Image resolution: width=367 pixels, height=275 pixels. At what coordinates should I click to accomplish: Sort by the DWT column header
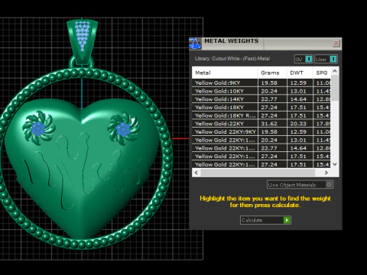[300, 73]
